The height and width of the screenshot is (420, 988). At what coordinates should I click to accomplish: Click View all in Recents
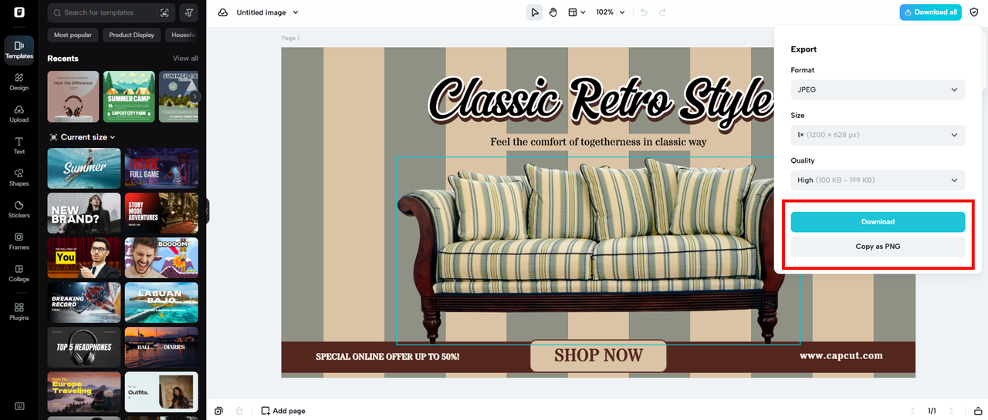click(185, 59)
